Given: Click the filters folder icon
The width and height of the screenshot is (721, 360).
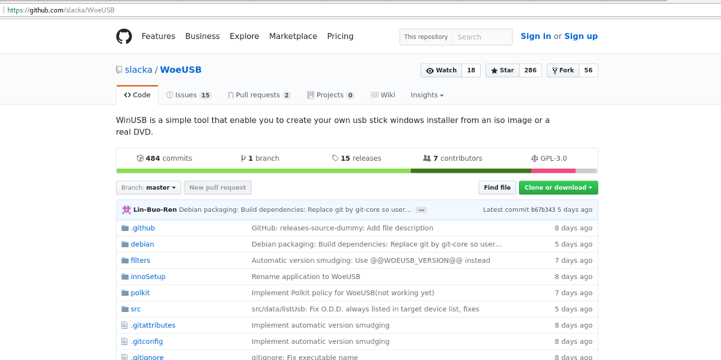Looking at the screenshot, I should coord(125,260).
